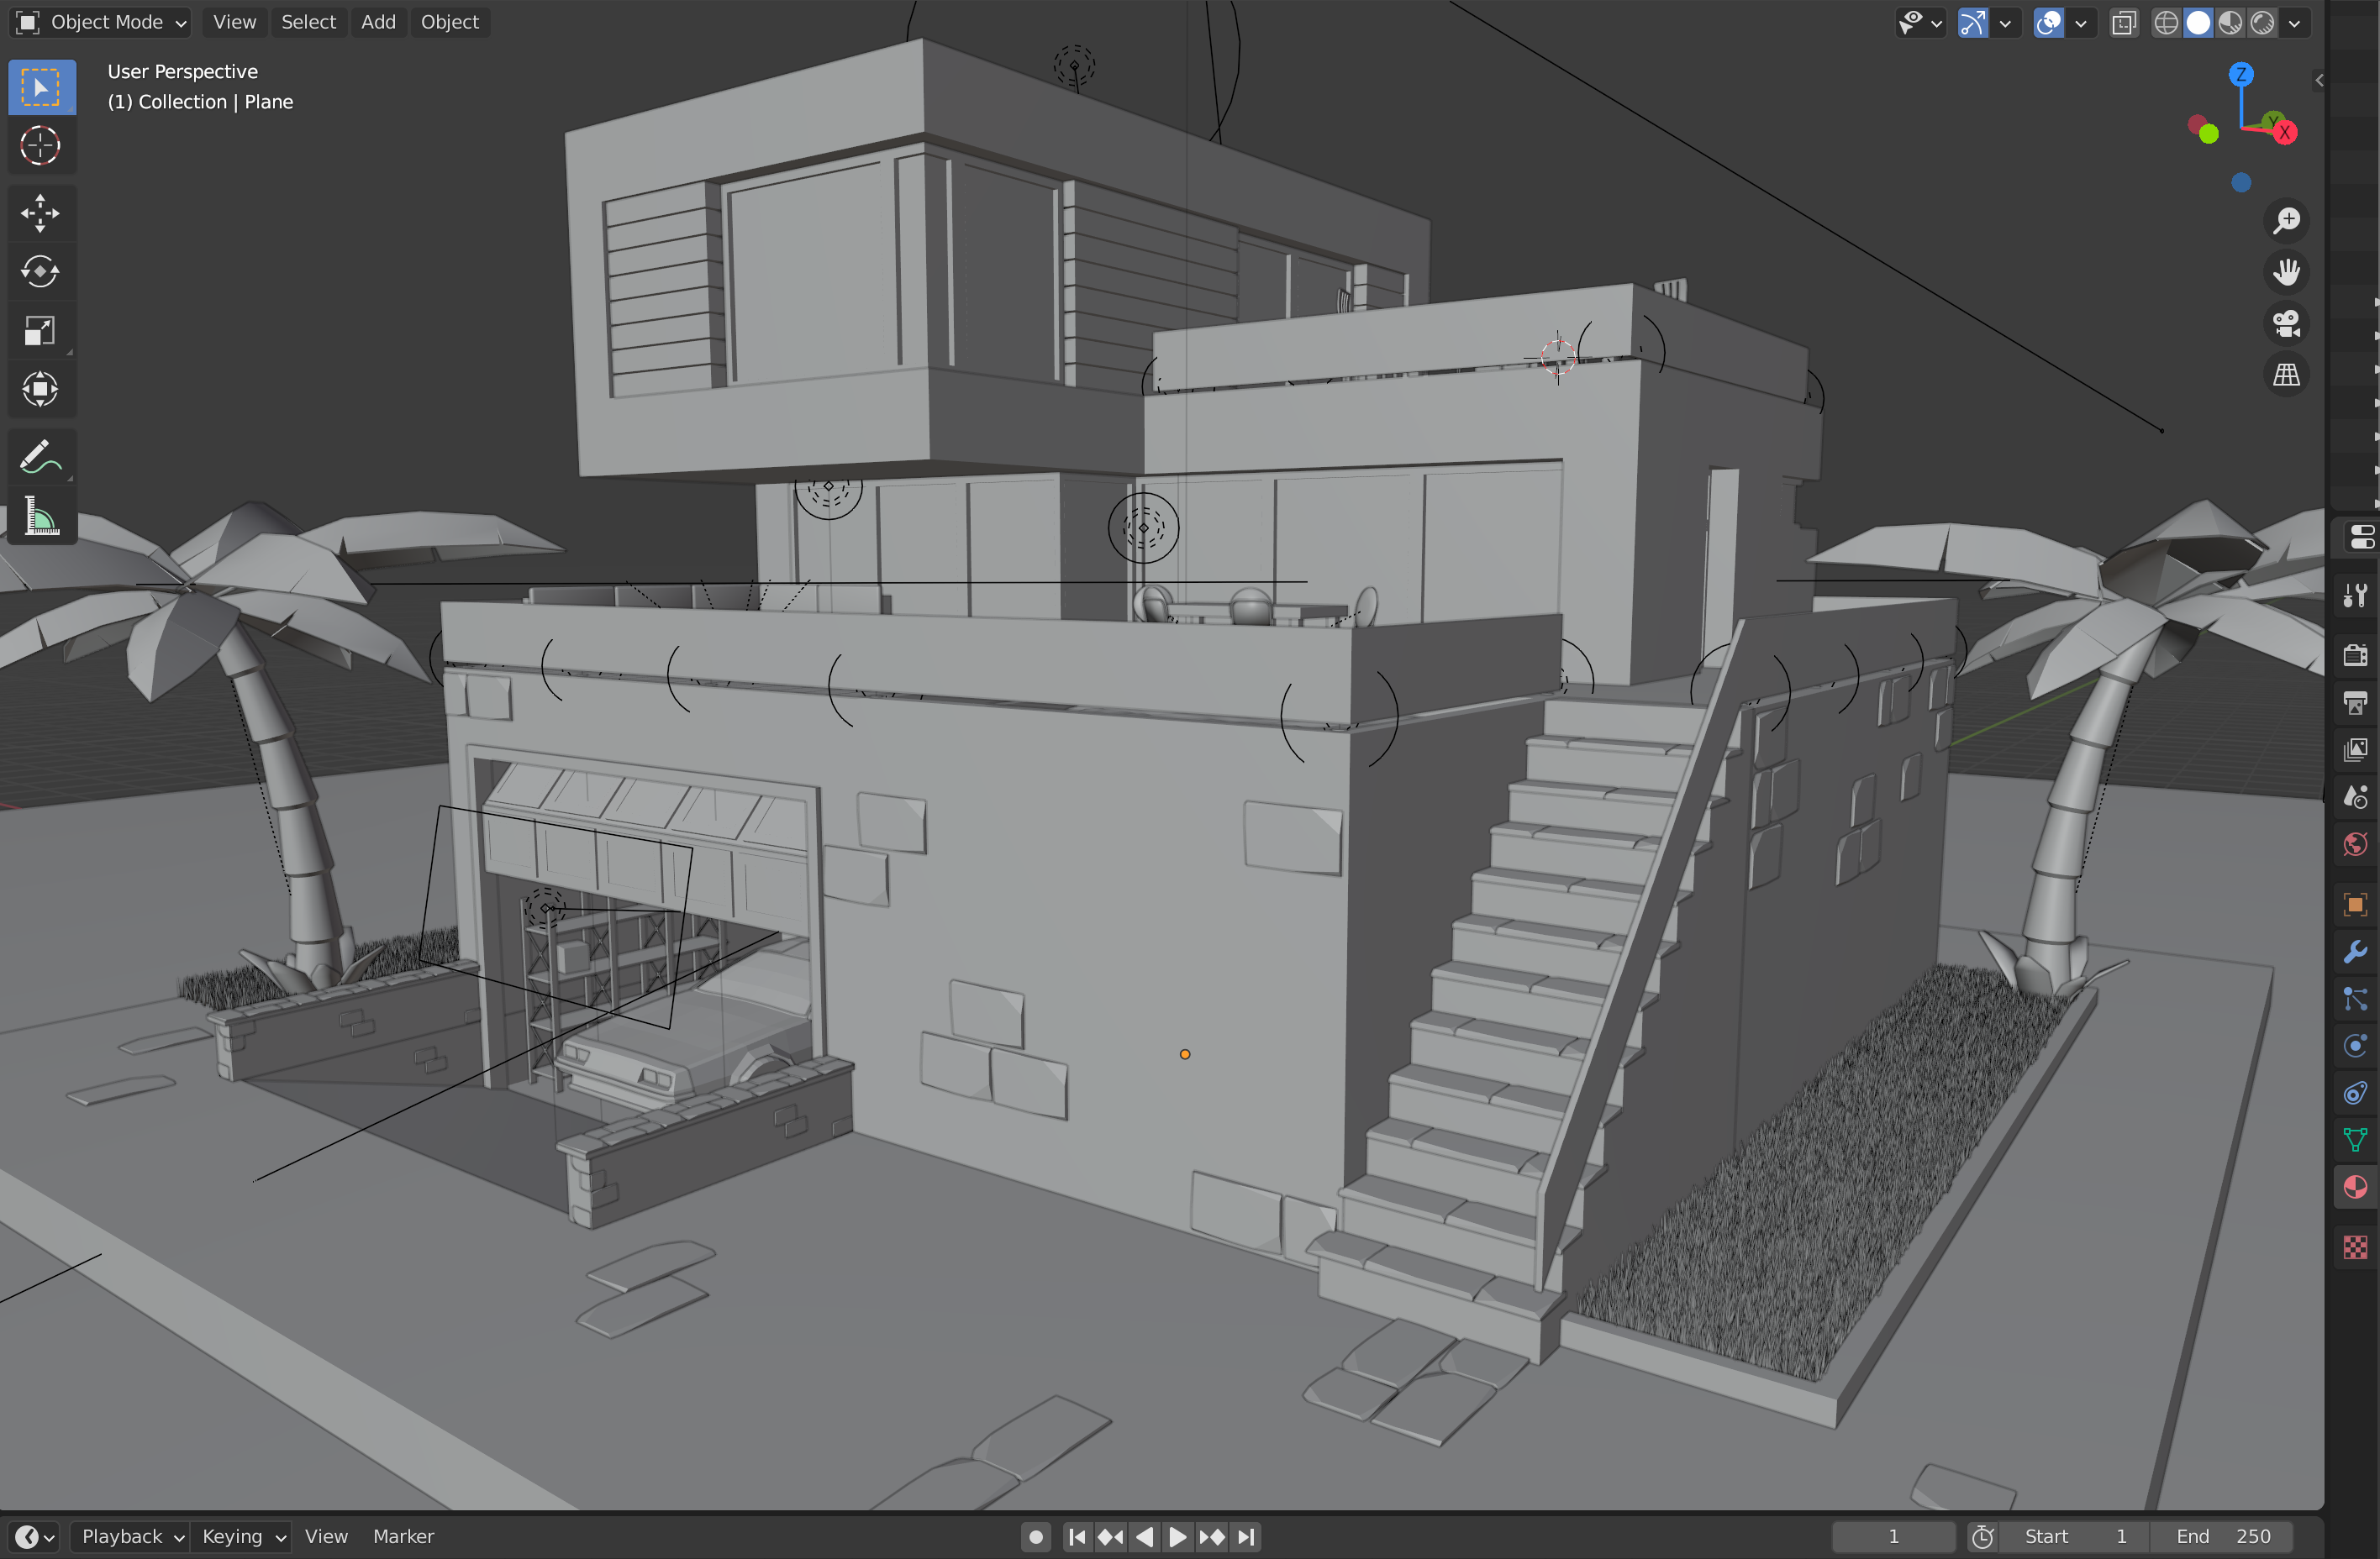2380x1559 pixels.
Task: Open the Output properties tab
Action: click(x=2355, y=702)
